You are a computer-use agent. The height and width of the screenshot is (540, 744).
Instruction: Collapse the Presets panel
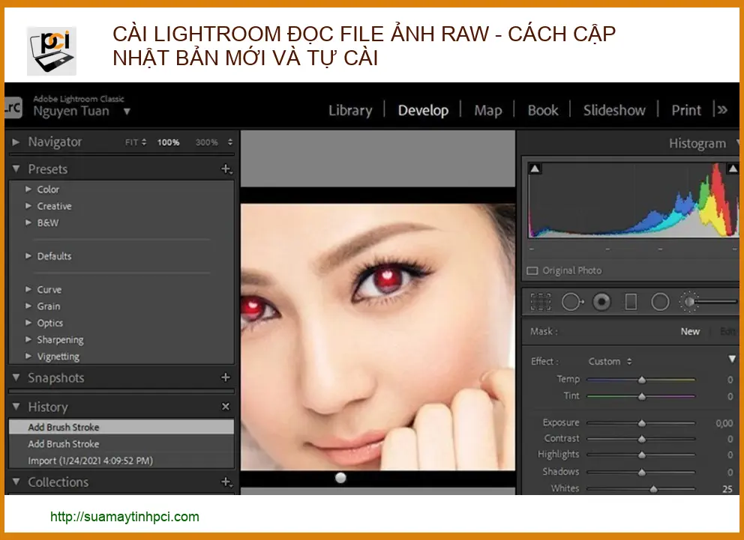(x=16, y=169)
